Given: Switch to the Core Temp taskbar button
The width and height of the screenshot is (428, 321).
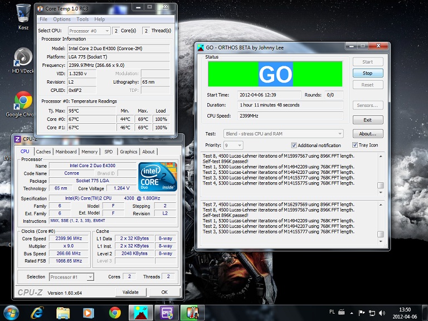Looking at the screenshot, I should pos(192,313).
